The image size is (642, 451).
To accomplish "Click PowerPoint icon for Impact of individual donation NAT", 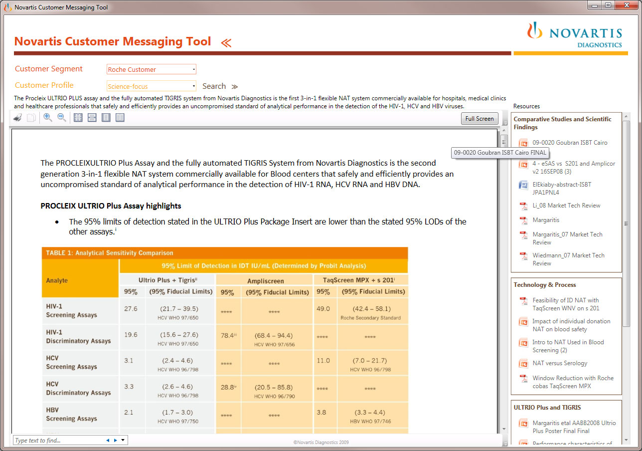I will click(x=523, y=322).
